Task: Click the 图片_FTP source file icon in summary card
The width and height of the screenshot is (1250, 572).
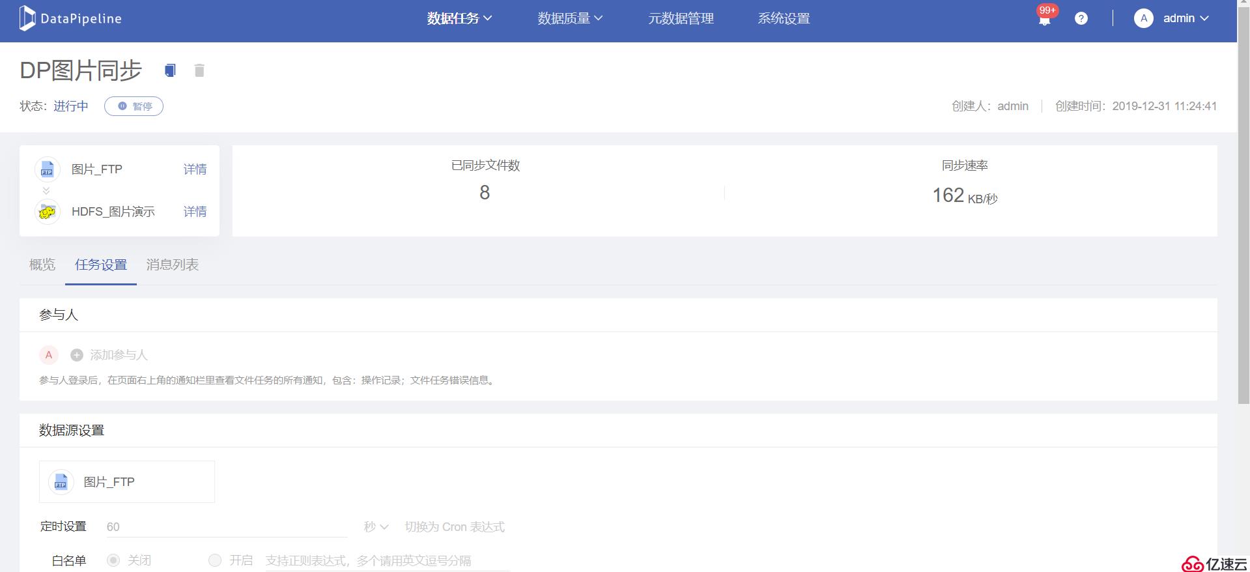Action: click(48, 169)
